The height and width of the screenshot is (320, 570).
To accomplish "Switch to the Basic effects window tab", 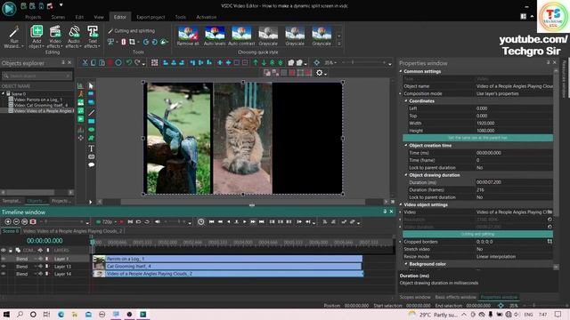I will (455, 297).
